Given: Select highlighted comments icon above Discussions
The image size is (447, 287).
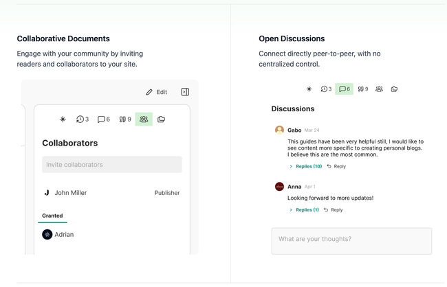Looking at the screenshot, I should [344, 89].
